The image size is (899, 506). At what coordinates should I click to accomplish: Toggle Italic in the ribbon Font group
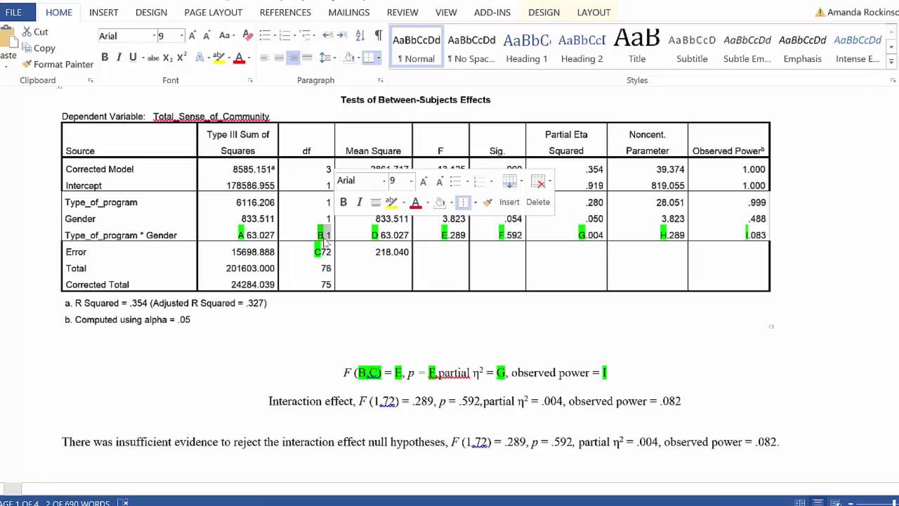(x=119, y=58)
